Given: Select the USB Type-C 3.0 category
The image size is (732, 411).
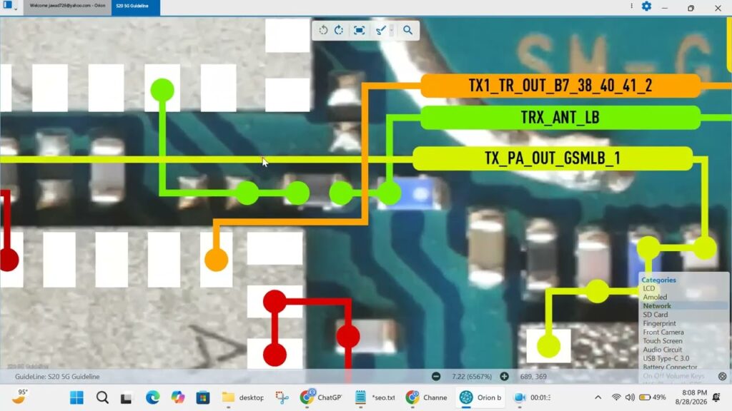Looking at the screenshot, I should pos(666,358).
